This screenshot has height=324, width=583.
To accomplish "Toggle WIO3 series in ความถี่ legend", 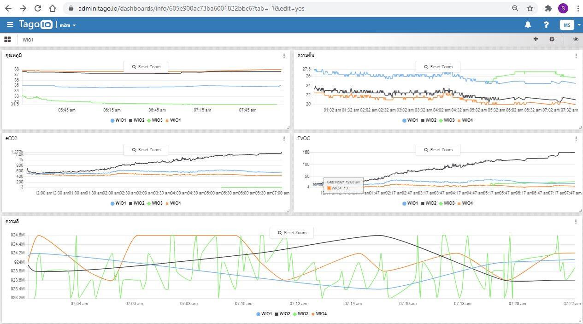I will (x=301, y=314).
